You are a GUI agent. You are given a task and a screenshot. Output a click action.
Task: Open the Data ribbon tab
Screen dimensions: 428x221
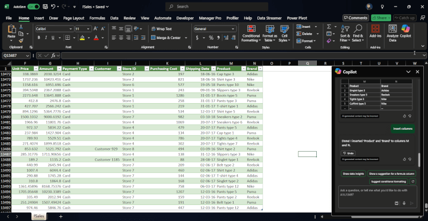coord(114,18)
